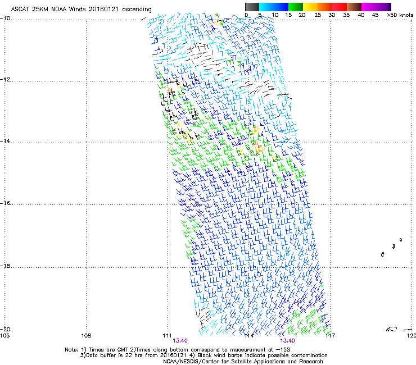Click the 'NOAA/NESDIS/Center for Satellite Applications and Research' credit
This screenshot has height=365, width=416.
(243, 362)
